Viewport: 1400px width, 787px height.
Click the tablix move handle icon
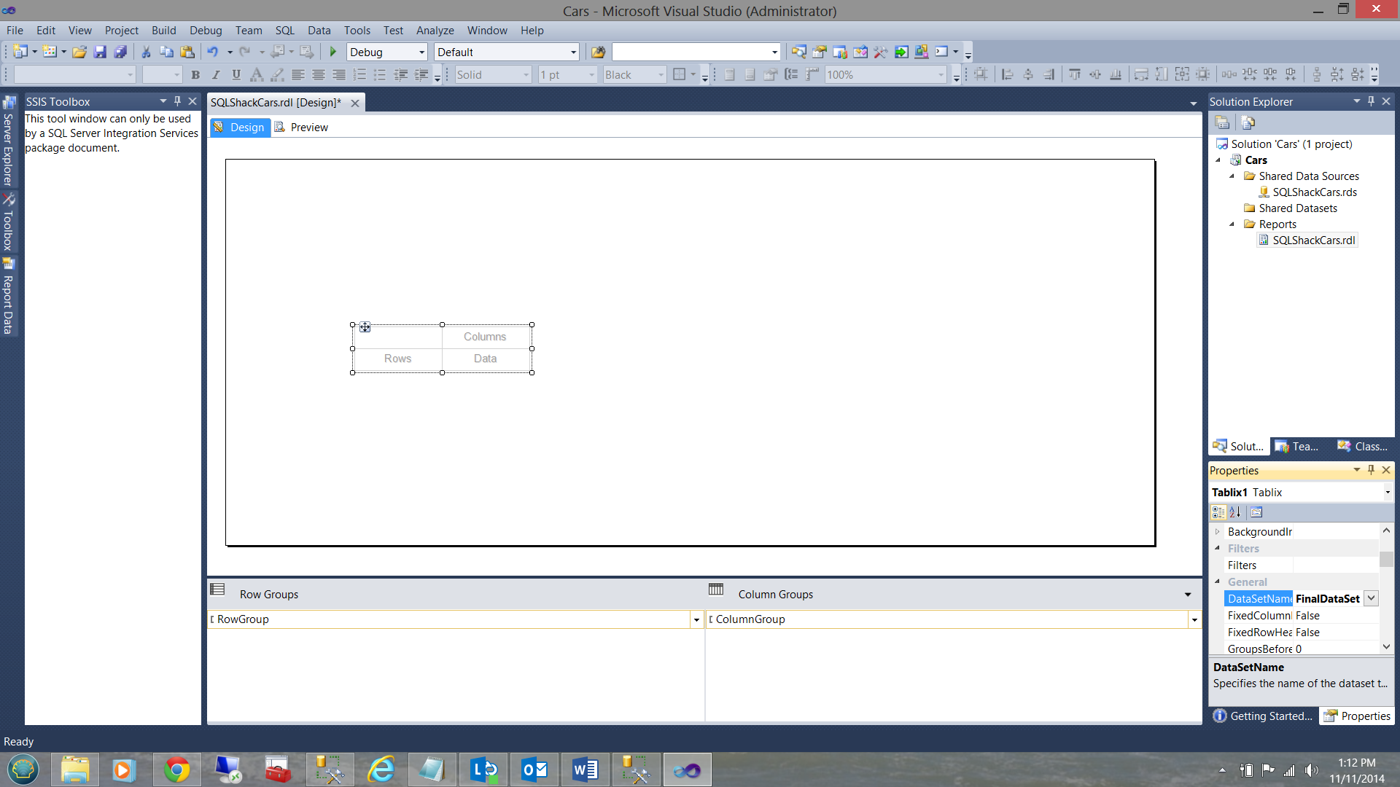coord(365,327)
